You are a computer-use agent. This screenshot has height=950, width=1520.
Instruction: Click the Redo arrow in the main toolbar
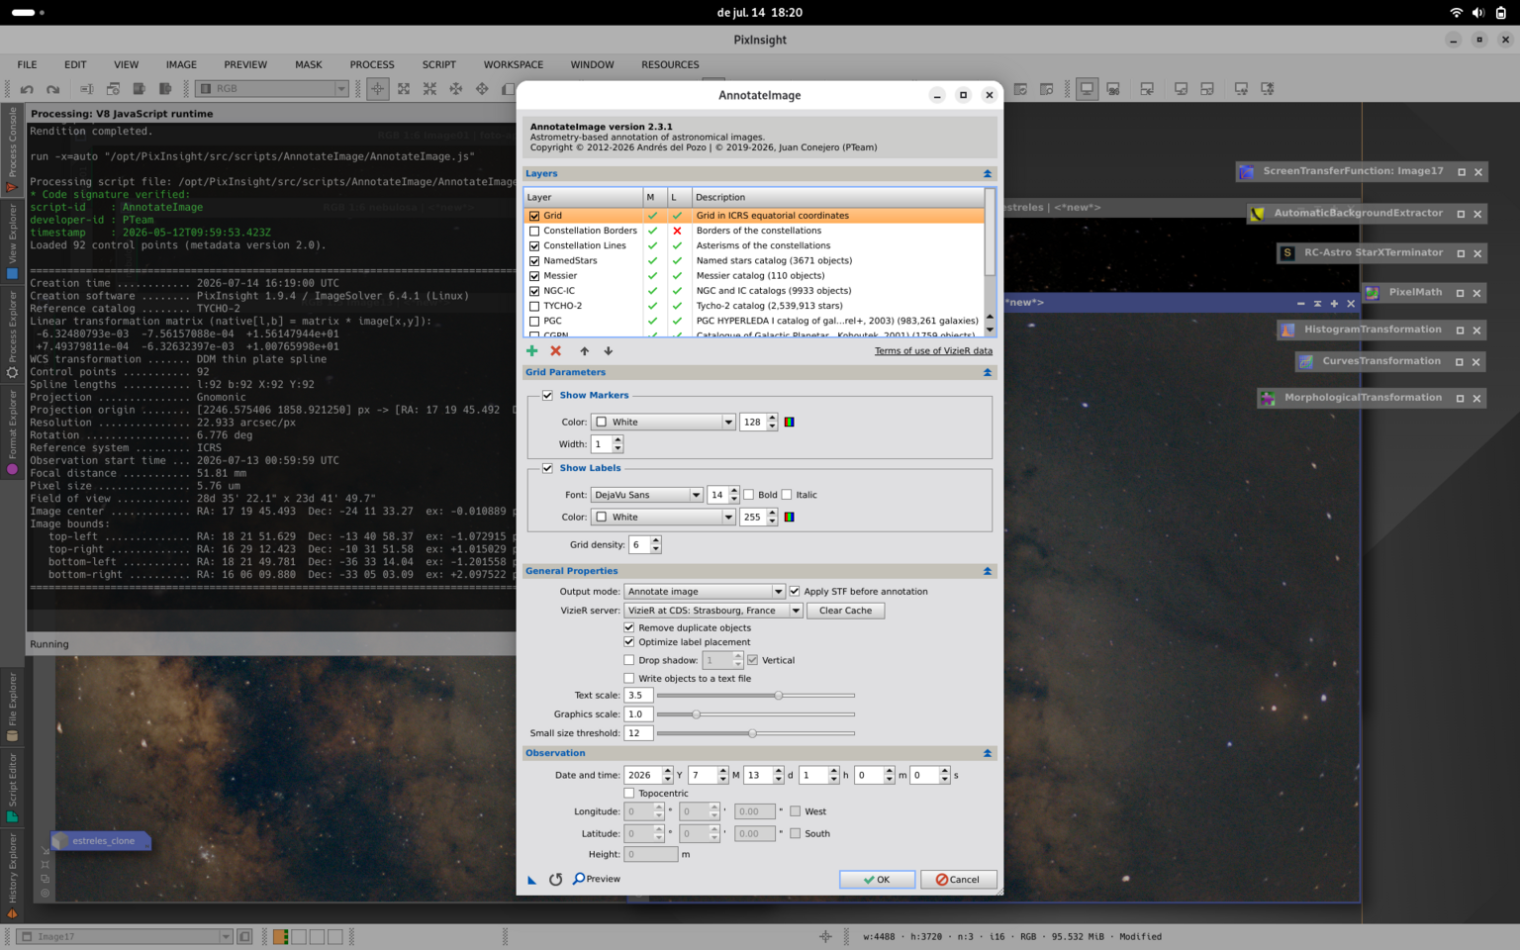[x=53, y=89]
